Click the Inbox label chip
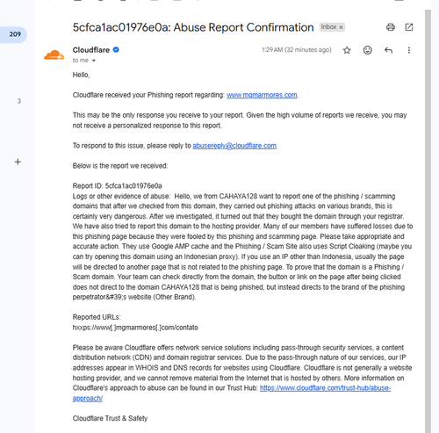 332,27
